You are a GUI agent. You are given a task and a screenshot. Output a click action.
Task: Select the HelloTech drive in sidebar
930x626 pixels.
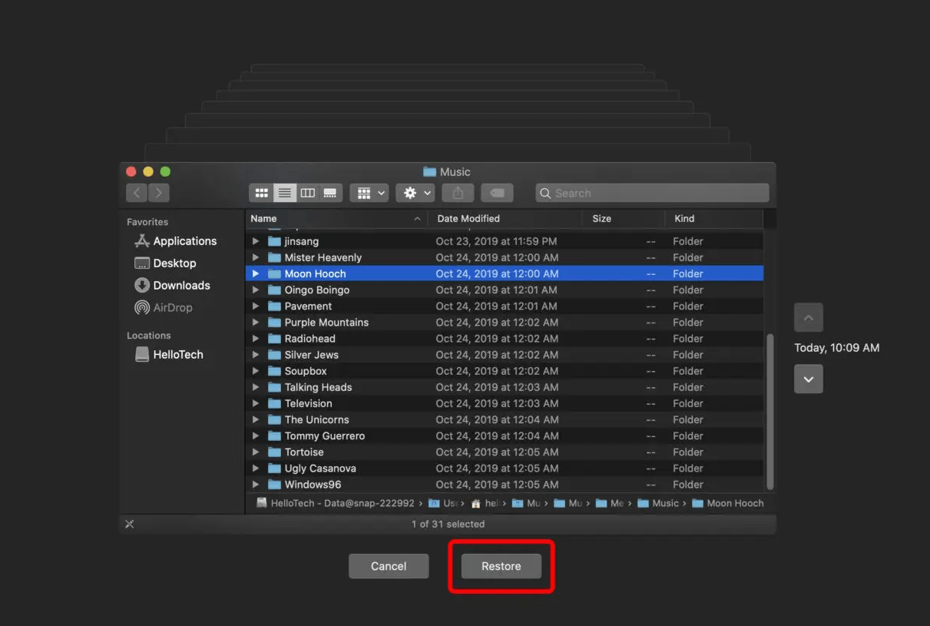[x=169, y=355]
